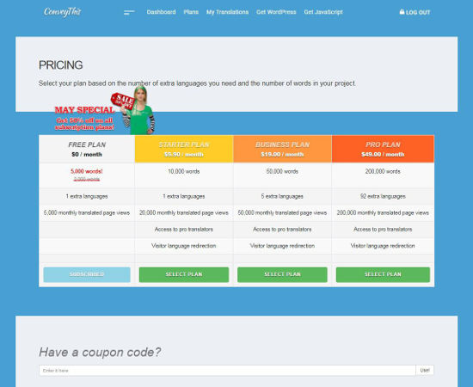Select the Starter Plan
Screen dimensions: 473x387
coord(184,274)
